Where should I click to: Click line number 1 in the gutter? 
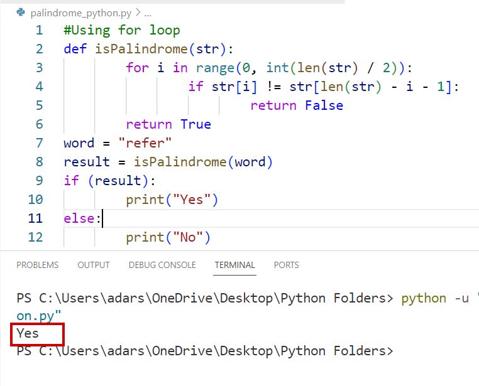click(x=39, y=30)
